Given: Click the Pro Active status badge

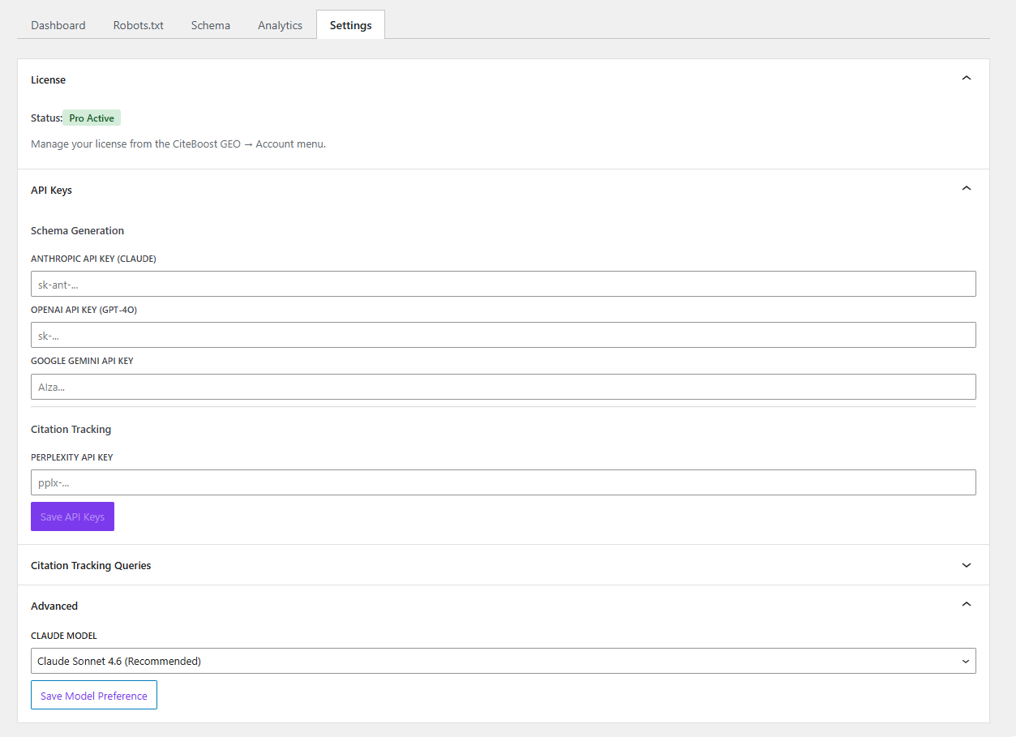Looking at the screenshot, I should (x=91, y=118).
